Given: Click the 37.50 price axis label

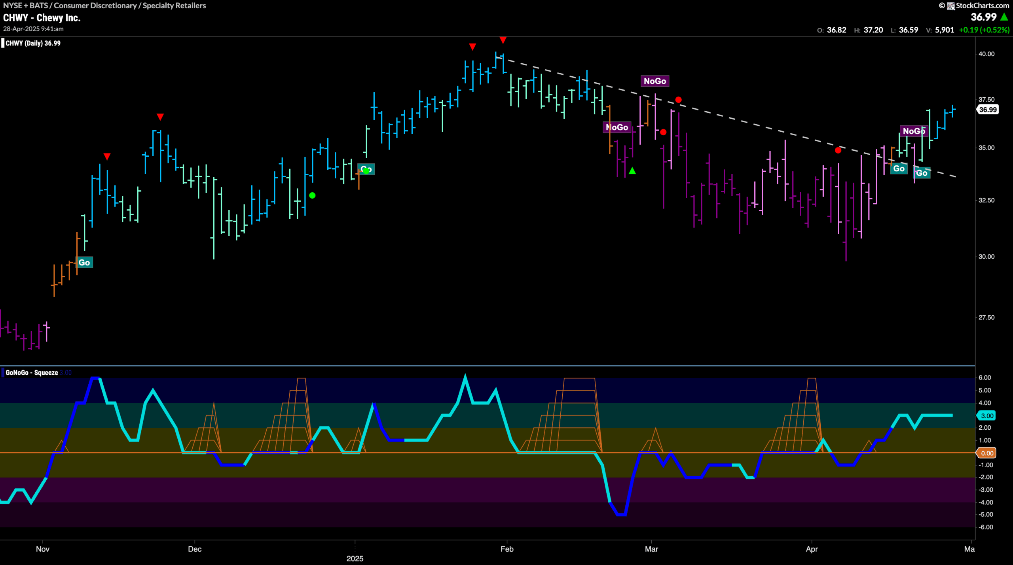Looking at the screenshot, I should pos(986,100).
